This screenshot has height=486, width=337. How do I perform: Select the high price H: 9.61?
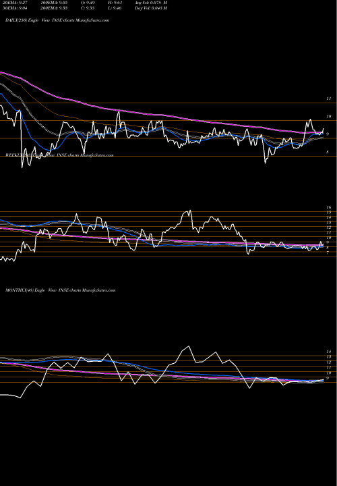[115, 2]
